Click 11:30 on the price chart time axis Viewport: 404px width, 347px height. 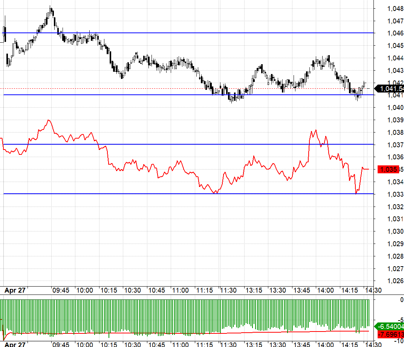228,290
